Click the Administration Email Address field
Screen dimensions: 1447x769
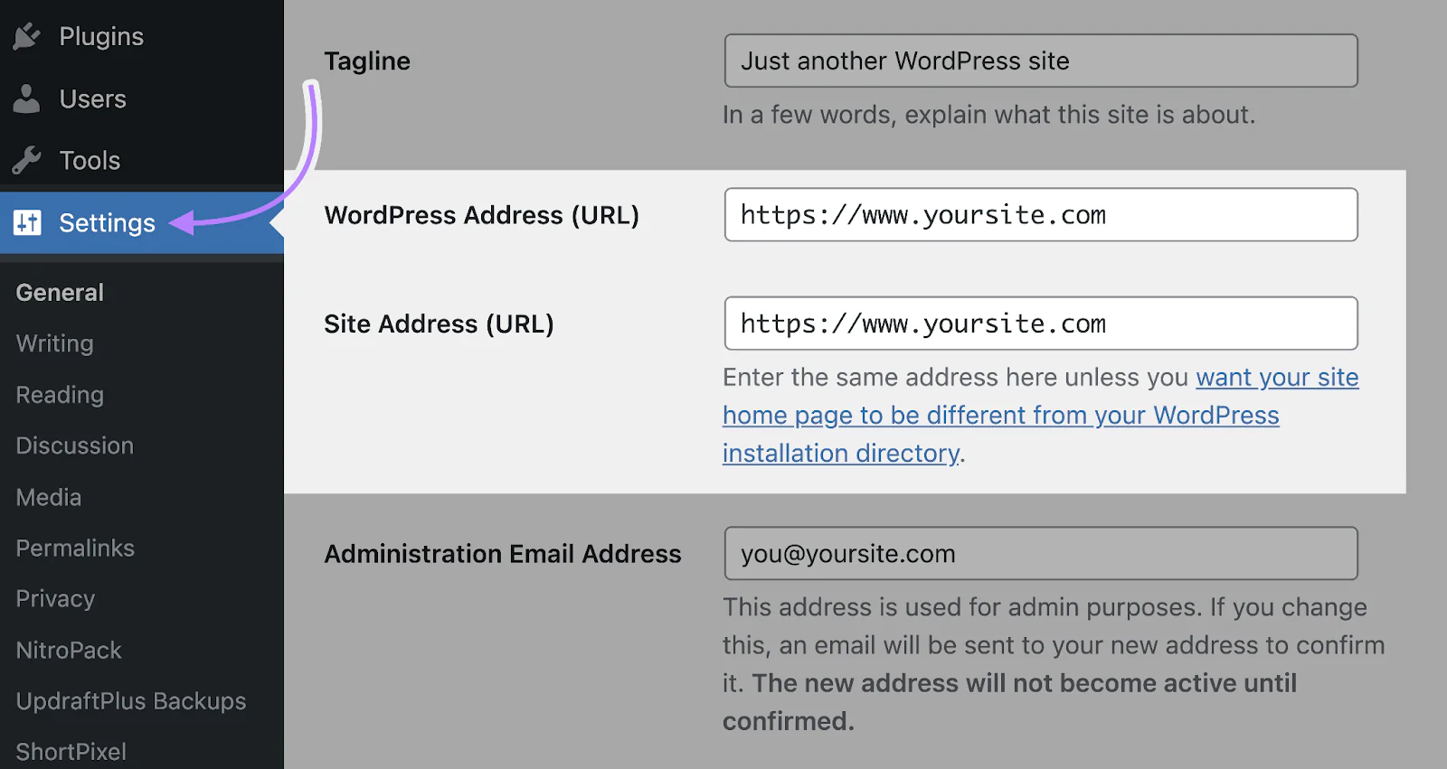coord(1040,553)
